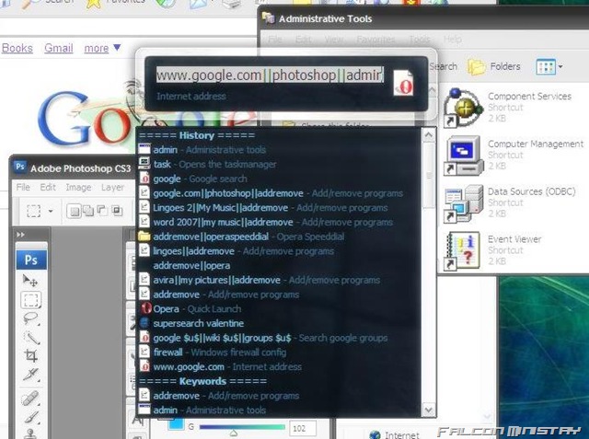Click the history list scroll up arrow
The height and width of the screenshot is (439, 589).
[x=429, y=135]
